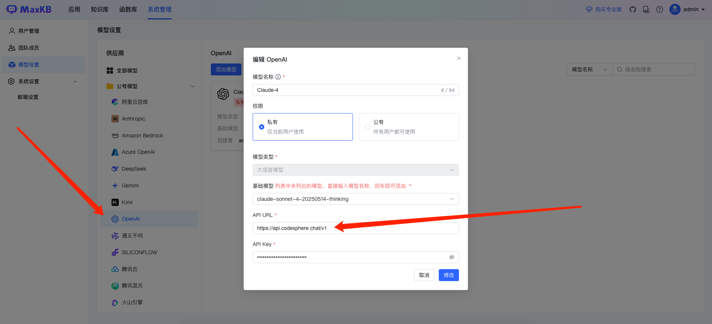The image size is (712, 324).
Task: Click the Aliyun Bailian provider icon
Action: [115, 102]
